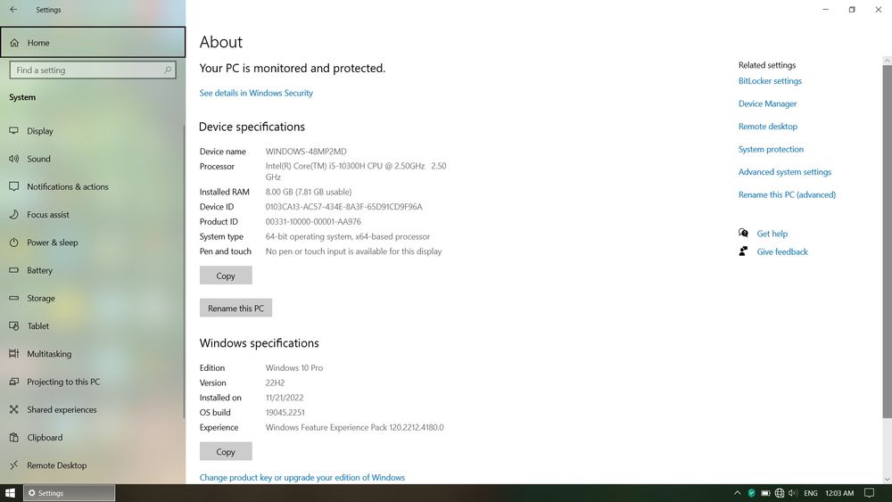The width and height of the screenshot is (892, 502).
Task: Click the Display monitor icon in sidebar
Action: tap(14, 131)
